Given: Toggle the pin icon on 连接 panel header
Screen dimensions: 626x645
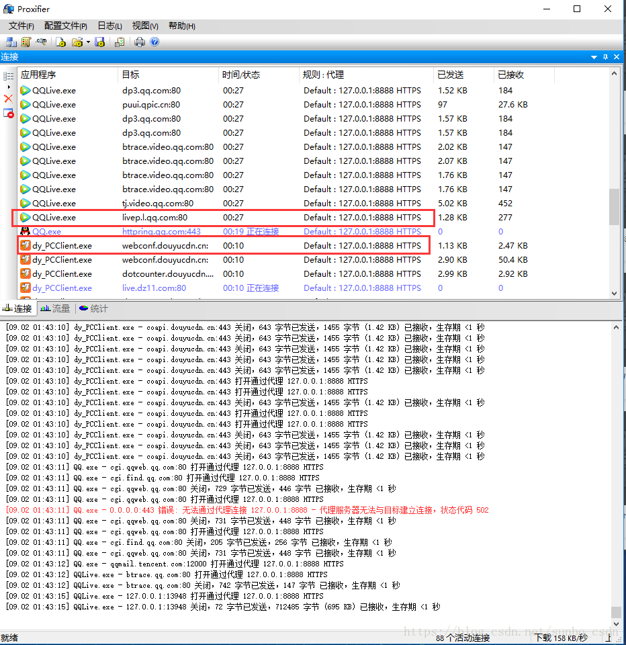Looking at the screenshot, I should coord(605,57).
